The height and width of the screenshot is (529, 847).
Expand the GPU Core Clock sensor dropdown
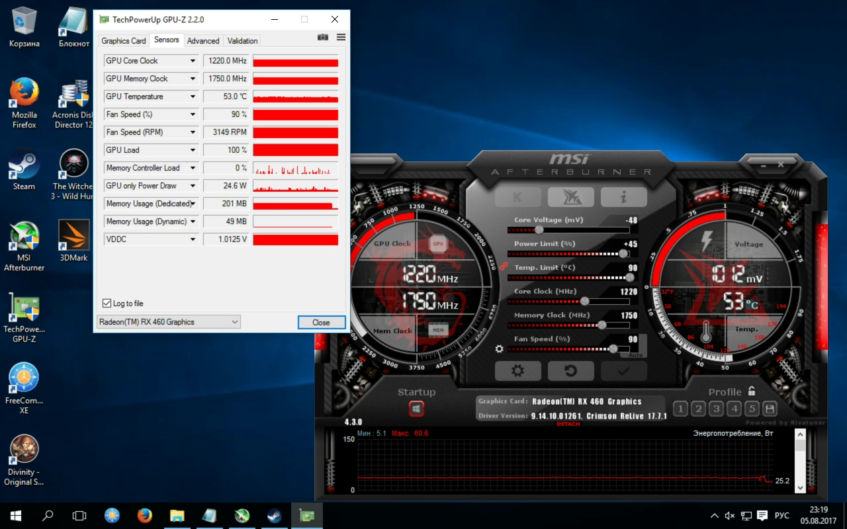tap(193, 61)
